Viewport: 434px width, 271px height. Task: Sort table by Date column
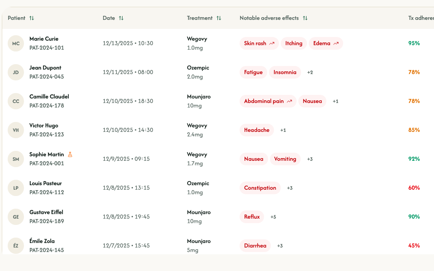121,18
